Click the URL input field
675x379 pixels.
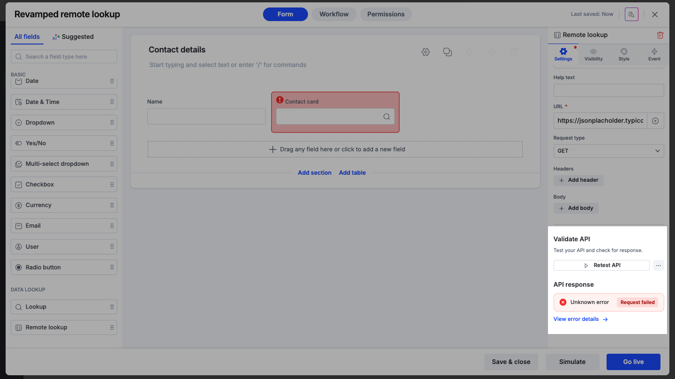point(600,121)
